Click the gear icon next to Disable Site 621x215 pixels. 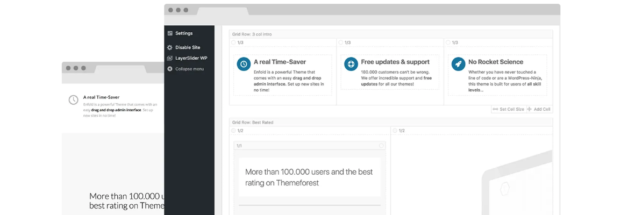tap(170, 47)
